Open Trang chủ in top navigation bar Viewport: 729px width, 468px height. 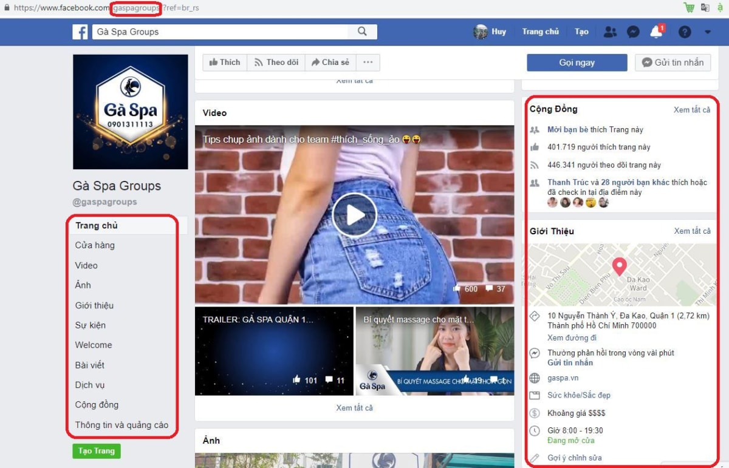pos(540,32)
